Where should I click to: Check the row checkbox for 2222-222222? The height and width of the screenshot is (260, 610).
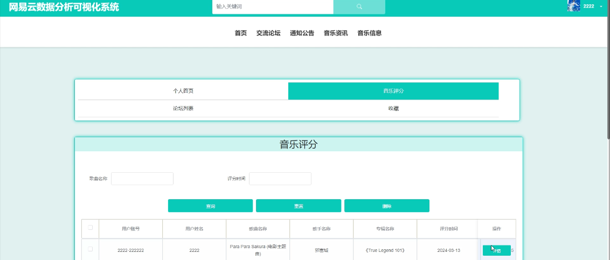tap(90, 249)
